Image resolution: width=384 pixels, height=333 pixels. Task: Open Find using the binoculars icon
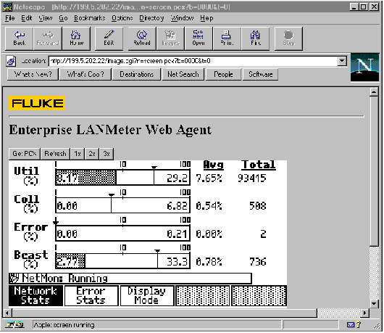(x=256, y=38)
